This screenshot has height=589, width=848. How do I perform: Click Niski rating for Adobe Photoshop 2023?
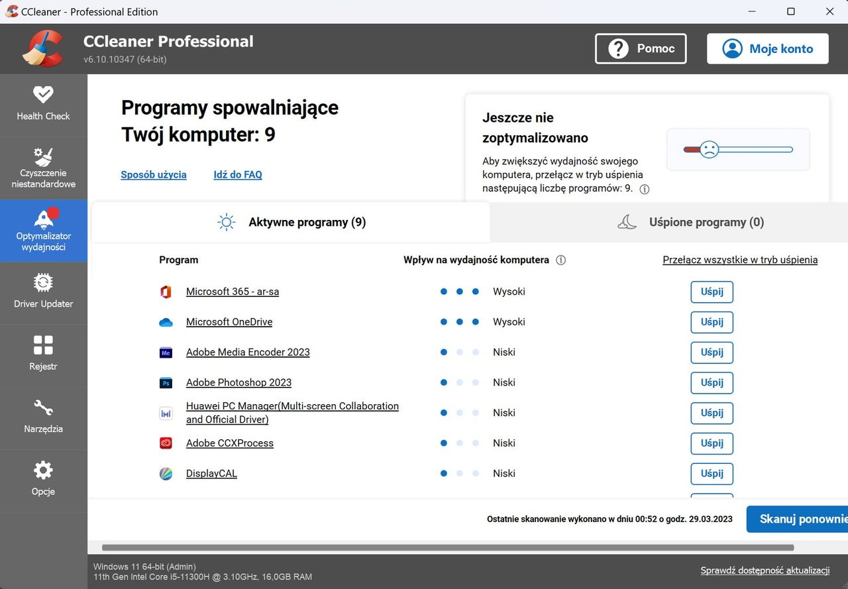[x=504, y=383]
